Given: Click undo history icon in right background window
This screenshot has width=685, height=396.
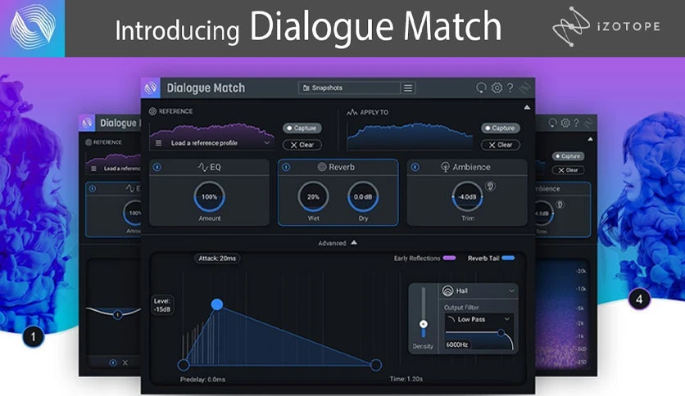Looking at the screenshot, I should pyautogui.click(x=552, y=123).
